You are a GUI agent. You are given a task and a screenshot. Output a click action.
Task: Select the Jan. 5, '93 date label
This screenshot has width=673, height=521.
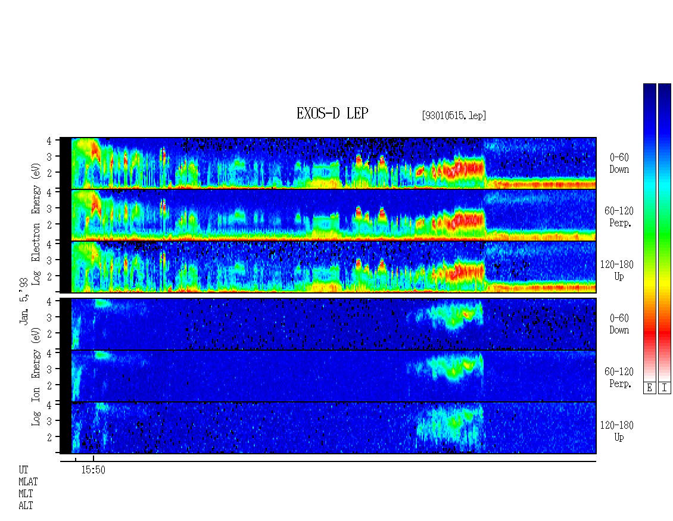[x=24, y=301]
